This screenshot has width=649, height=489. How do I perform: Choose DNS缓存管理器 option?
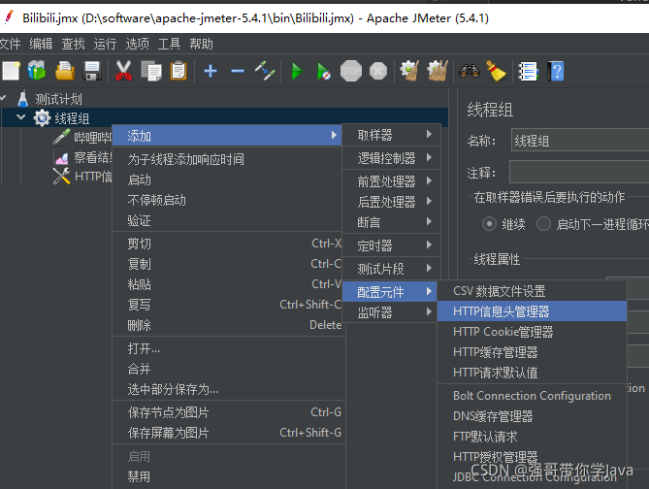click(532, 415)
